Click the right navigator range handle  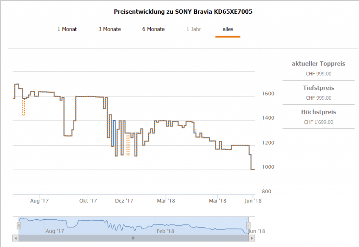pyautogui.click(x=248, y=225)
